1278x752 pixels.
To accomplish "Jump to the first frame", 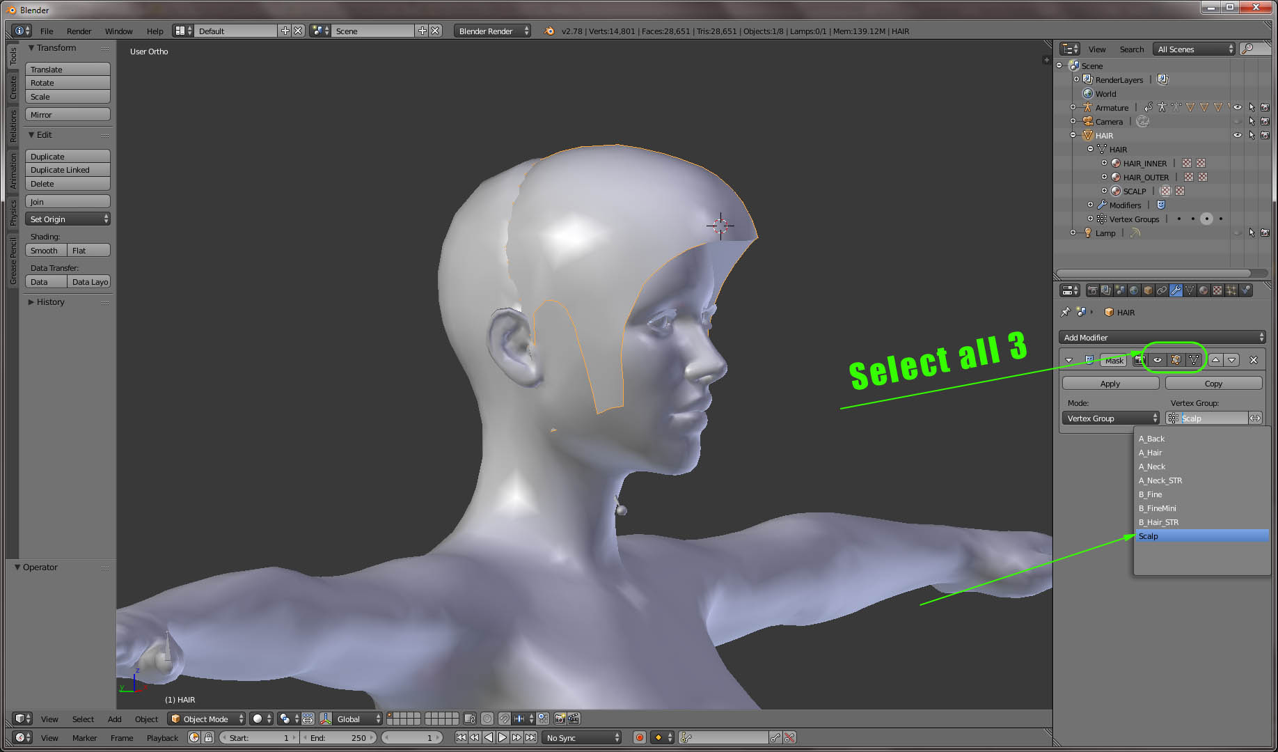I will pos(461,737).
